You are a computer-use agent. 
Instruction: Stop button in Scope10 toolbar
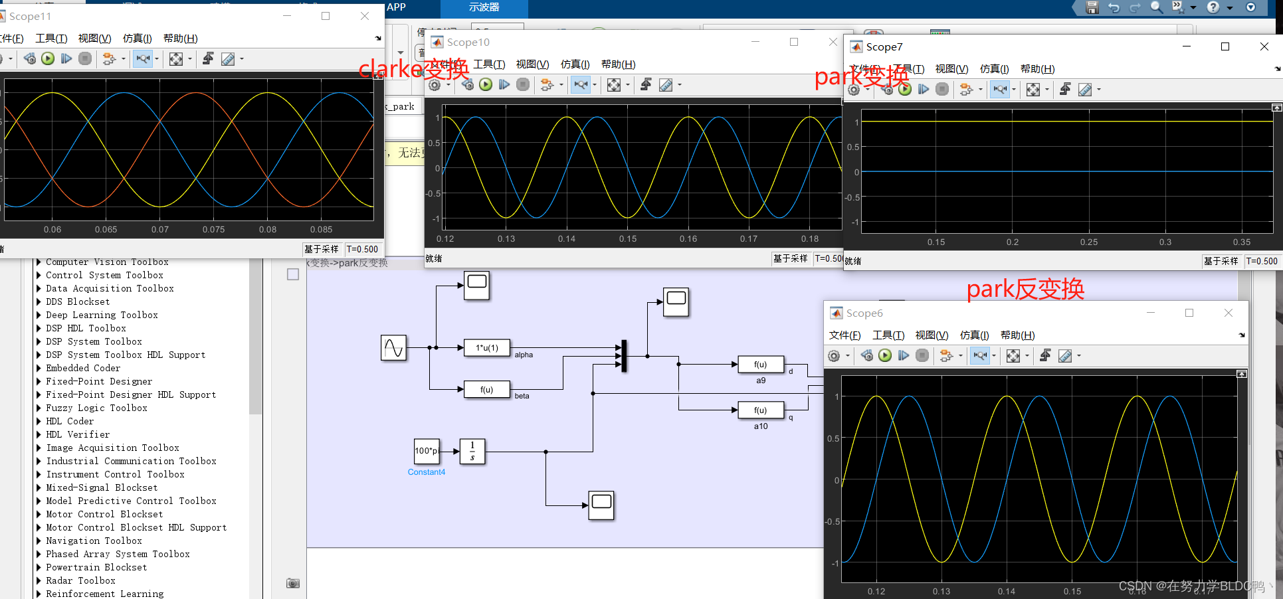point(523,84)
